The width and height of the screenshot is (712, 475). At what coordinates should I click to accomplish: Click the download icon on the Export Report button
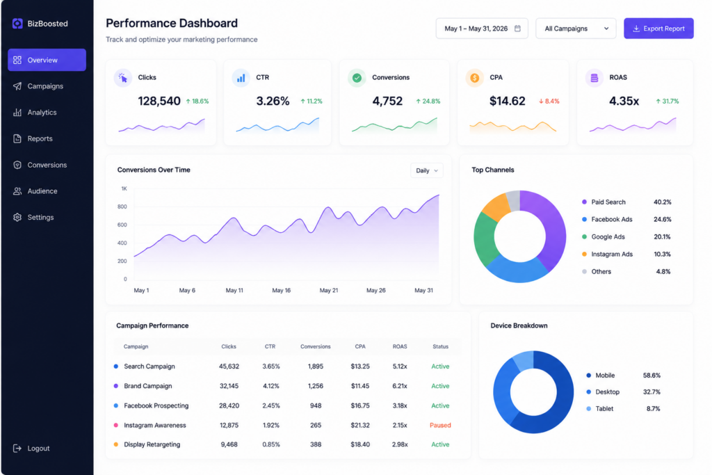click(x=636, y=28)
